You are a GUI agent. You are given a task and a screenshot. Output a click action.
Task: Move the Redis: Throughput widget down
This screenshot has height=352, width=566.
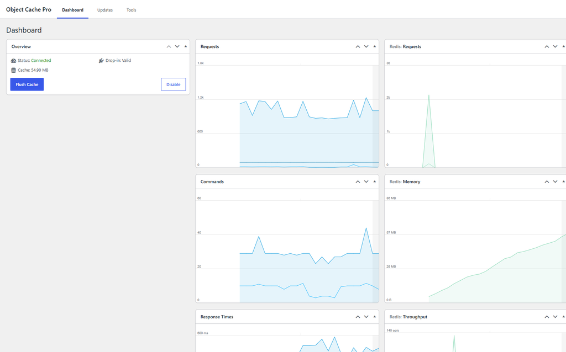[555, 317]
